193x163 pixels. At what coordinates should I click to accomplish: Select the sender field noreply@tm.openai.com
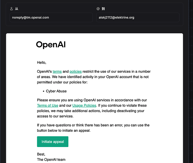tap(51, 18)
